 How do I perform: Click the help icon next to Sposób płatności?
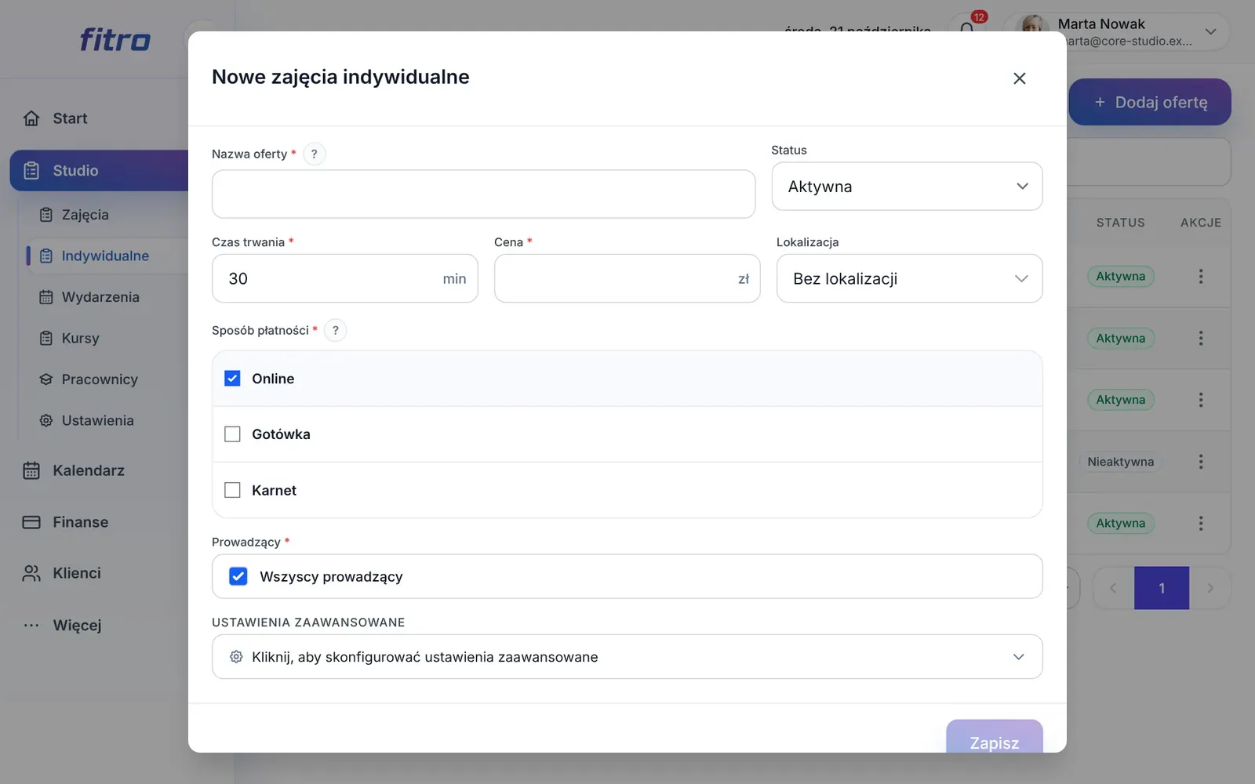[335, 330]
